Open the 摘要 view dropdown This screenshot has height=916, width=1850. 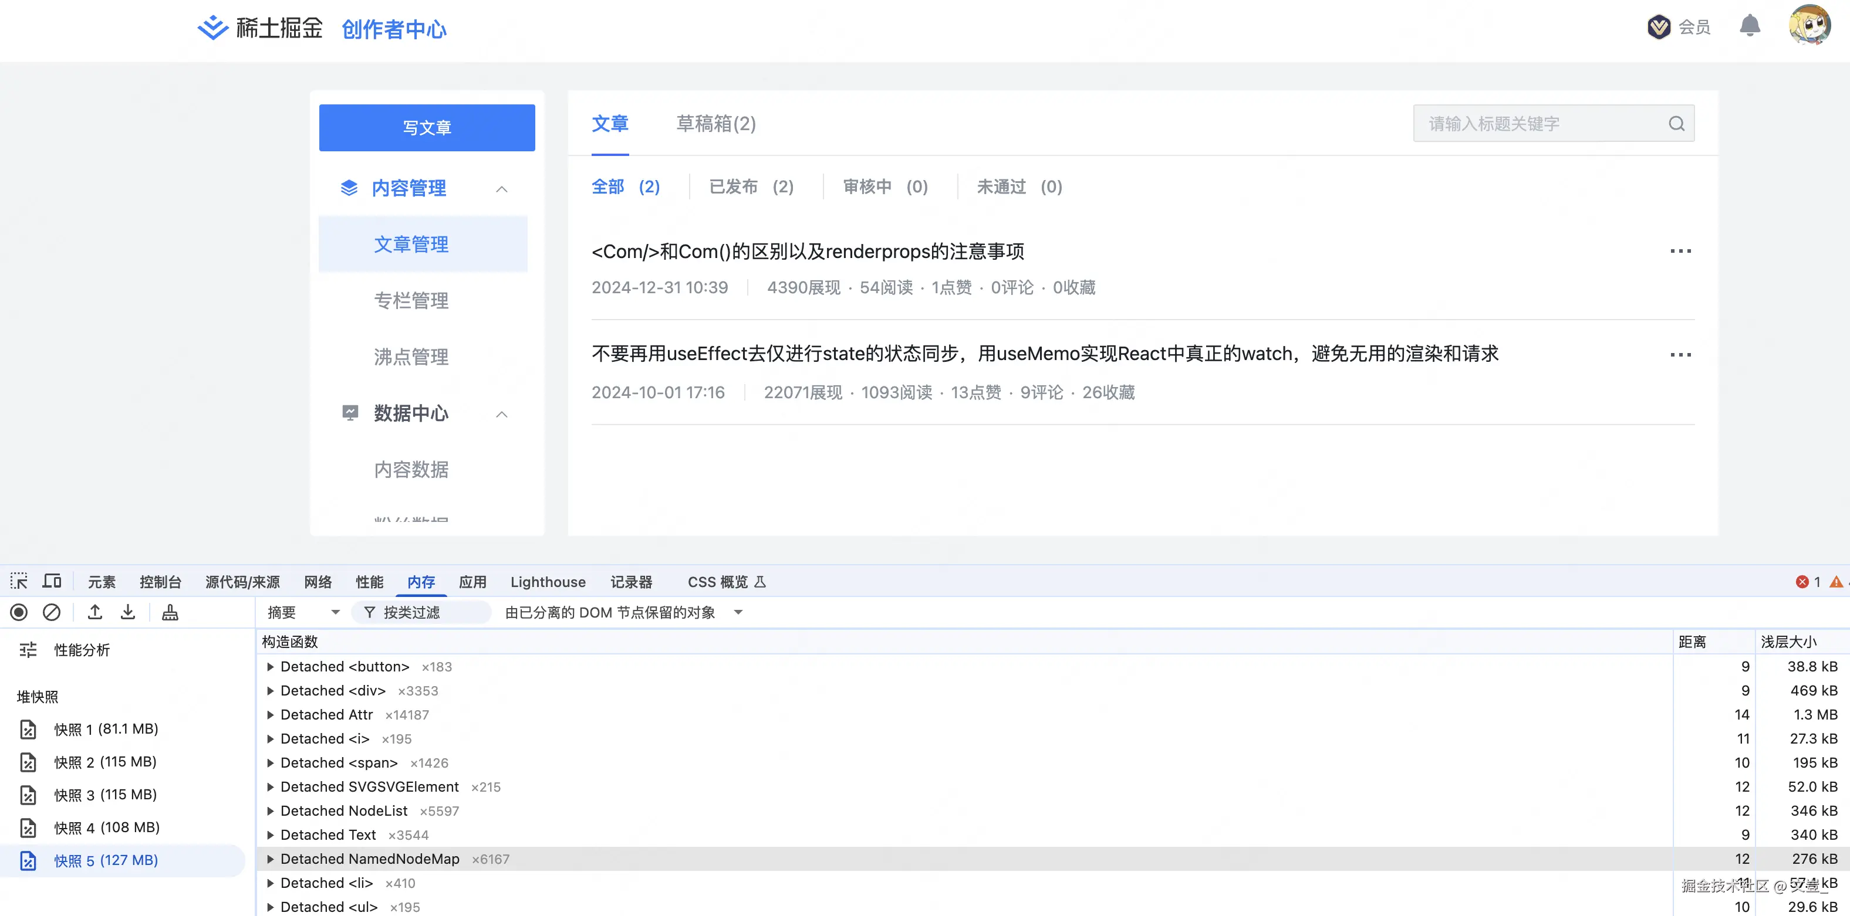(303, 612)
